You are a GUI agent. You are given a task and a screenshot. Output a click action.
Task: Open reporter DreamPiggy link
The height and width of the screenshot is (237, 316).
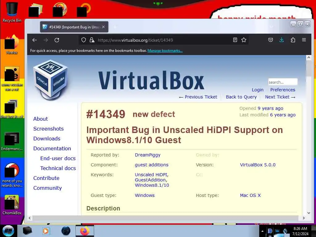coord(148,155)
